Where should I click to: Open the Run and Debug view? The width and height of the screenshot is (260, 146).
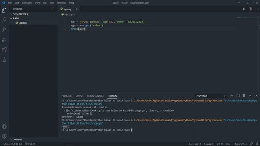pyautogui.click(x=4, y=40)
